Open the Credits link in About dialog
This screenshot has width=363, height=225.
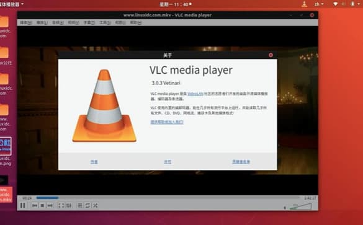(241, 162)
